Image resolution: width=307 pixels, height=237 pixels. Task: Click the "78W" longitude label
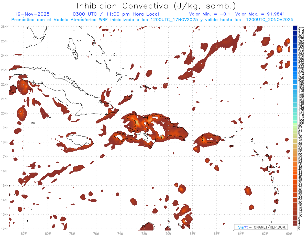pos(72,233)
